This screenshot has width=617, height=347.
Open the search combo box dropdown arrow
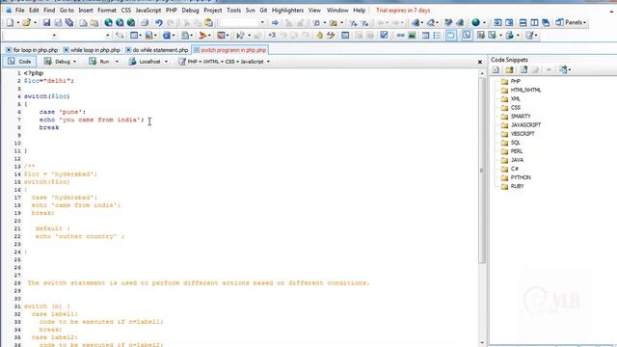pyautogui.click(x=262, y=23)
